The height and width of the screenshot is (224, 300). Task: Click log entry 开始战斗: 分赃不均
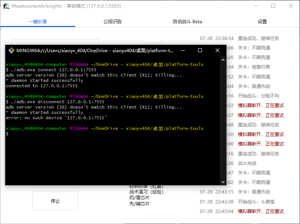tap(258, 96)
